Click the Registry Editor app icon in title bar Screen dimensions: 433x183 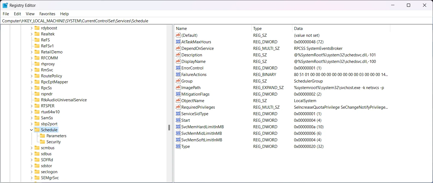pos(5,5)
